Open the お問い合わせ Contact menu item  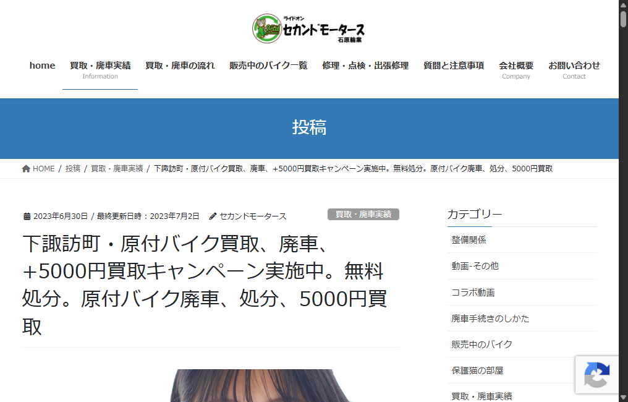(574, 70)
